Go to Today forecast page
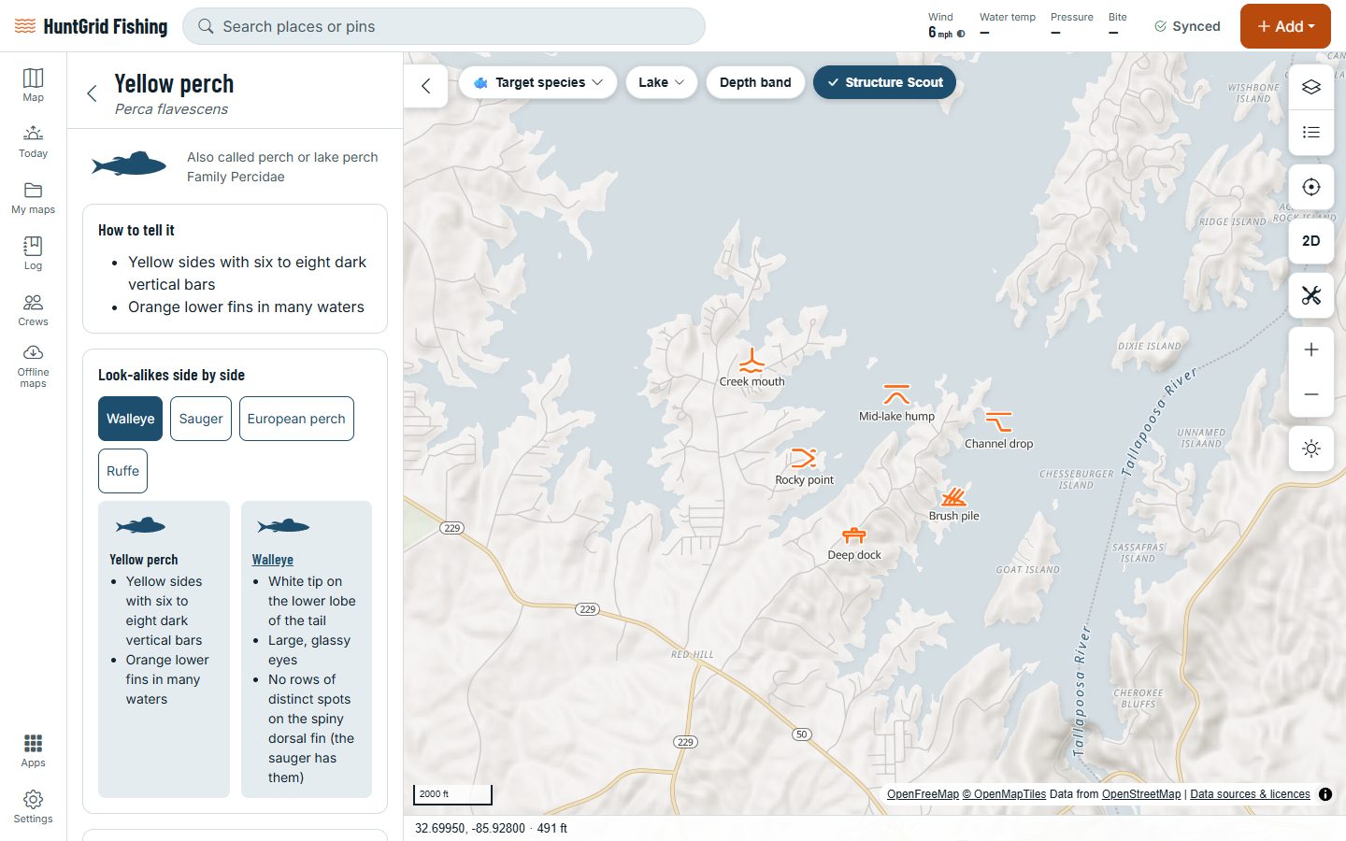The image size is (1346, 841). (x=33, y=141)
